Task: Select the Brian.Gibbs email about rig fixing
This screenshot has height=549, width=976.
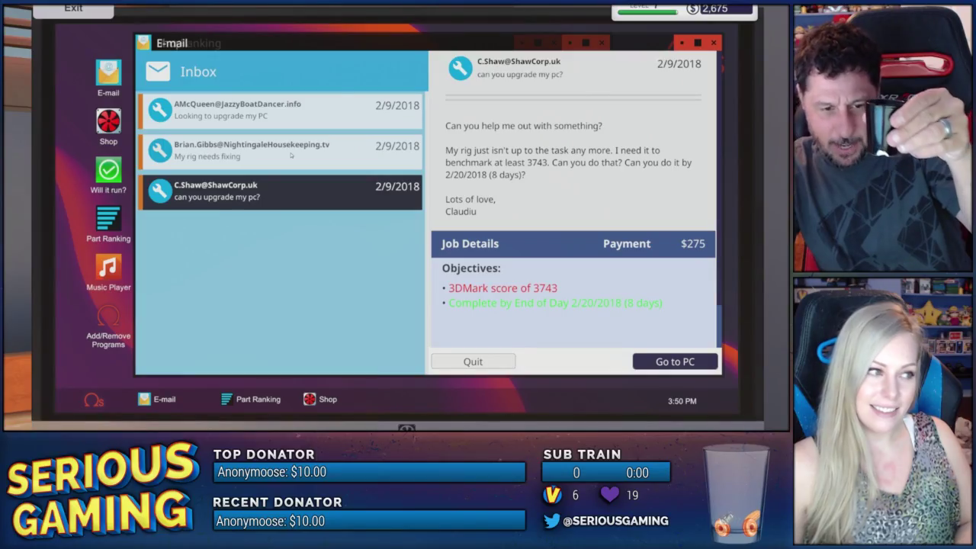Action: pyautogui.click(x=281, y=150)
